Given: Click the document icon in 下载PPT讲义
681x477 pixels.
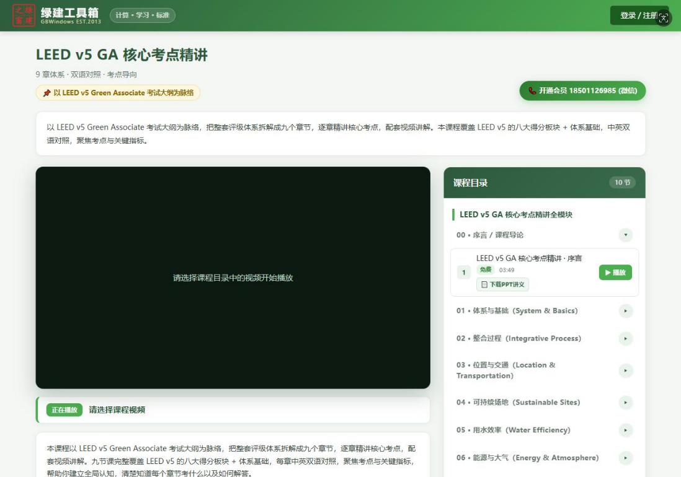Looking at the screenshot, I should [x=484, y=284].
